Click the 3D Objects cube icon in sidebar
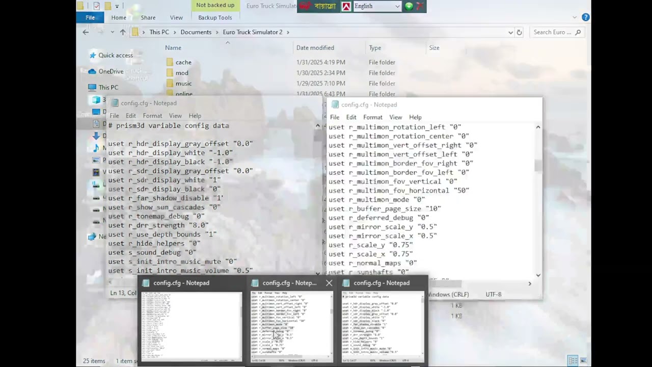The image size is (652, 367). click(x=96, y=100)
